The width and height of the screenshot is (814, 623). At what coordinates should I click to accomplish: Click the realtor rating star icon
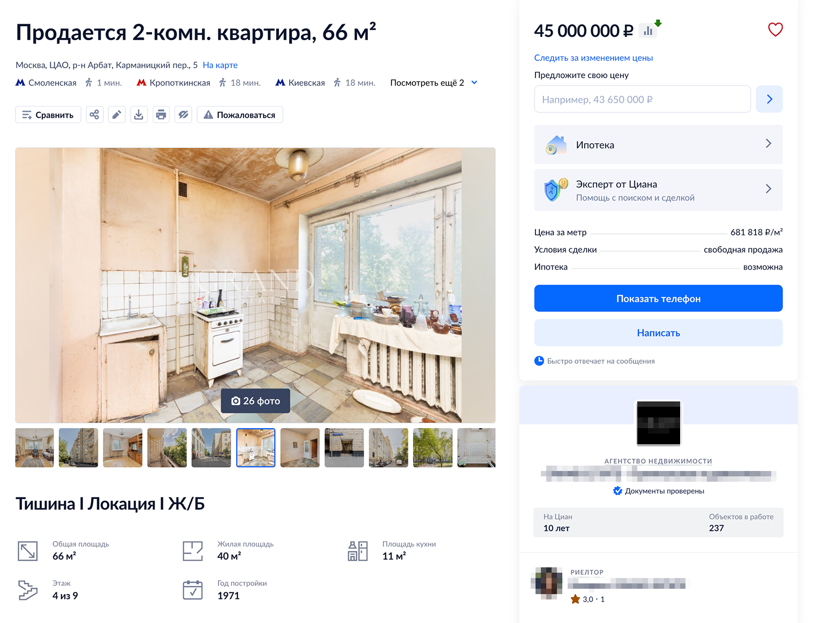click(x=575, y=599)
